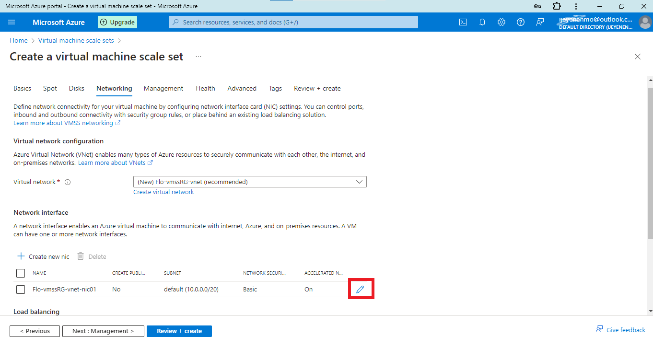Screen dimensions: 653x348
Task: Select the Networking tab
Action: tap(114, 88)
